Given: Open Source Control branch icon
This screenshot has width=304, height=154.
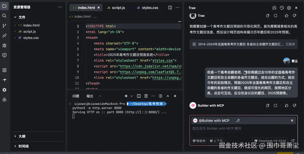Looking at the screenshot, I should (4, 26).
